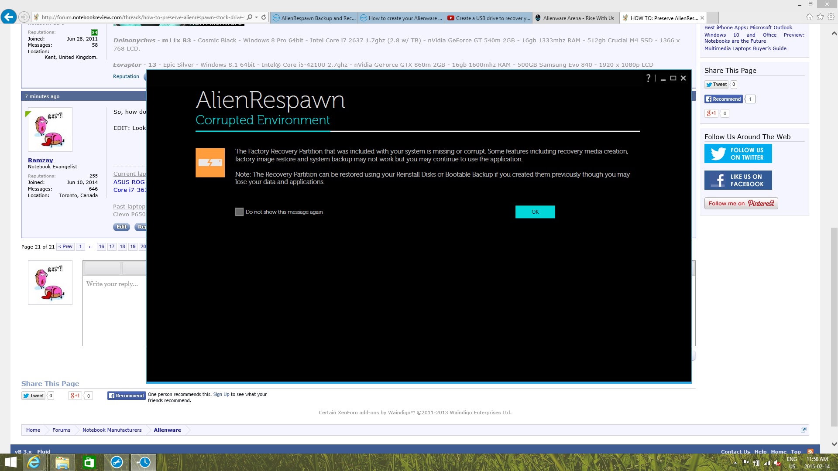
Task: Open Ramzay user profile link
Action: pos(40,160)
